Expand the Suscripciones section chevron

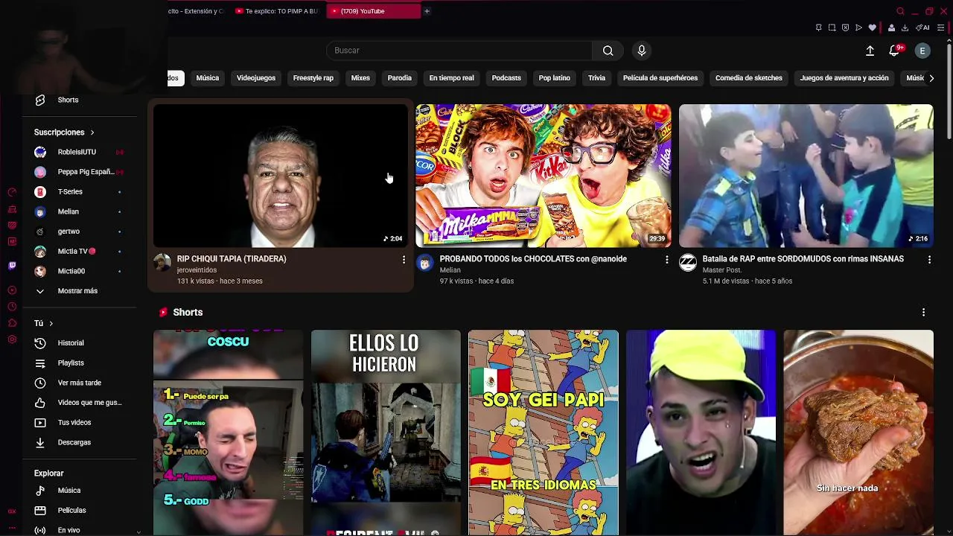click(92, 133)
